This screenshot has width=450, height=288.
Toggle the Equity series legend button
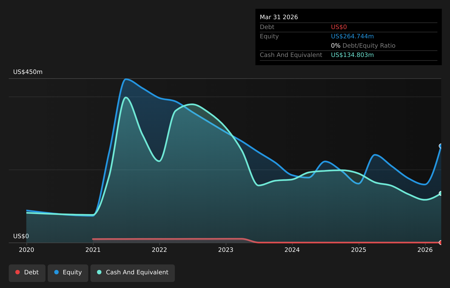tap(68, 273)
